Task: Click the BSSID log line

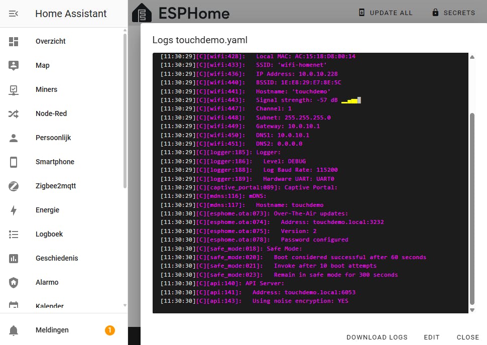Action: pyautogui.click(x=251, y=82)
